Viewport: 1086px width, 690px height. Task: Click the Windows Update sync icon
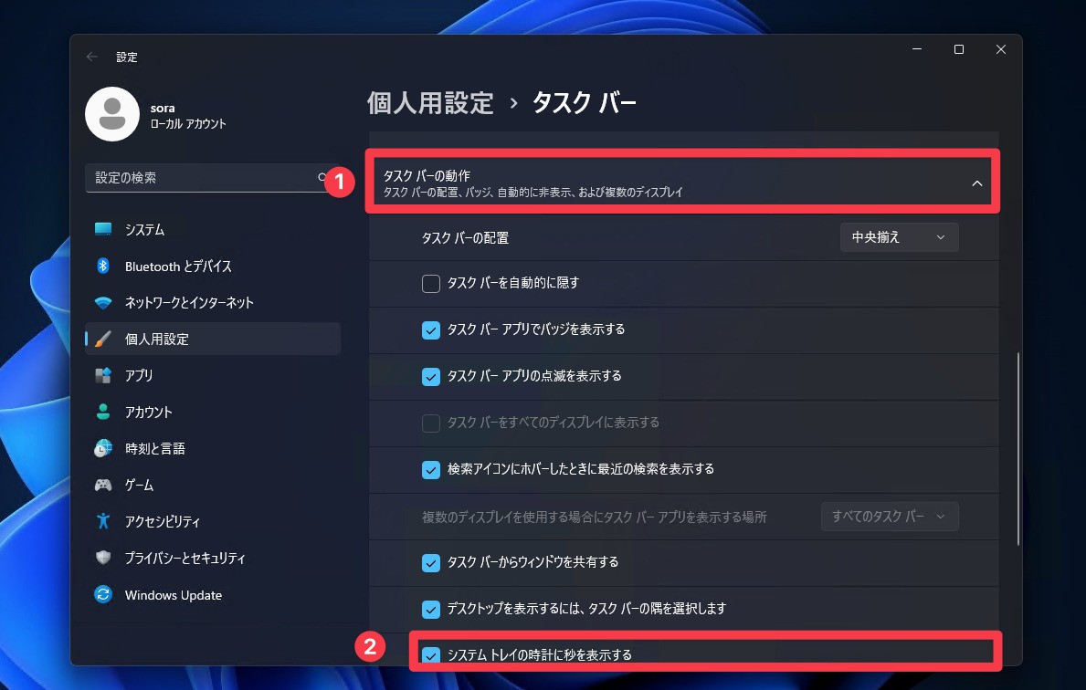pyautogui.click(x=103, y=594)
